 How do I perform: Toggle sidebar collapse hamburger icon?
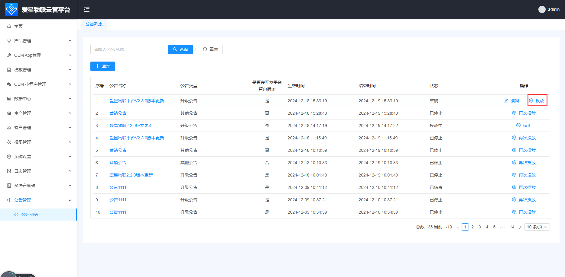pyautogui.click(x=87, y=9)
